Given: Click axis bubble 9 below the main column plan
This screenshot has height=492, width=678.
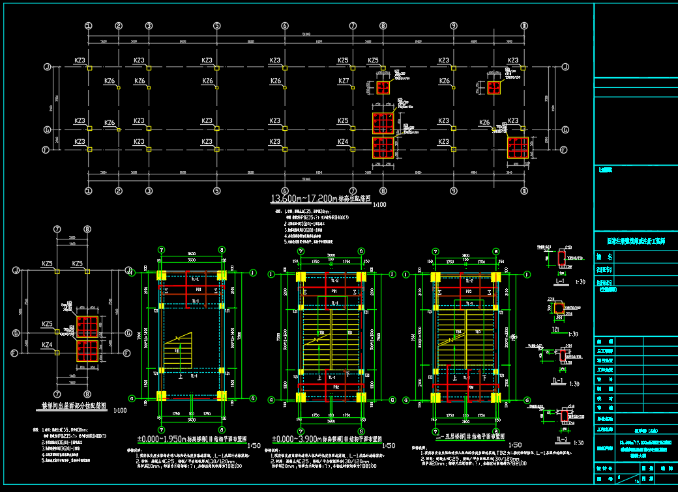Looking at the screenshot, I should point(453,191).
